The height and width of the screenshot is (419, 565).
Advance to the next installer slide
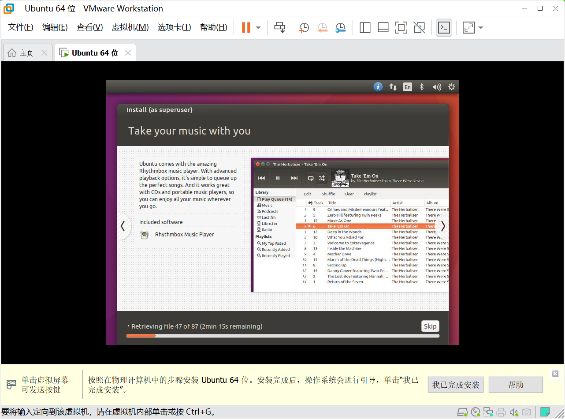[x=442, y=226]
